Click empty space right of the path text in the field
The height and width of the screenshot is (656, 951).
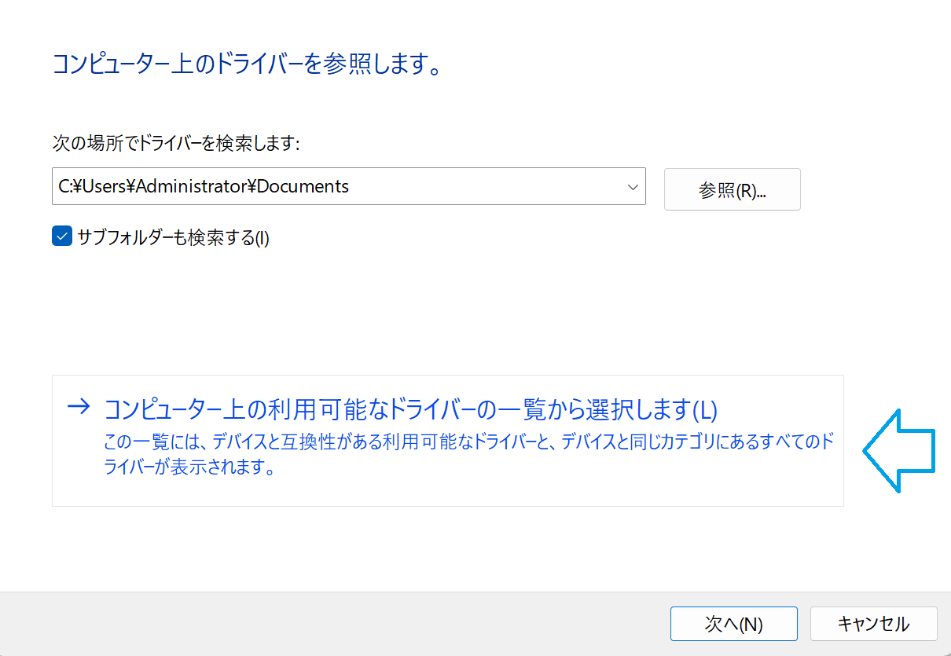pyautogui.click(x=487, y=186)
